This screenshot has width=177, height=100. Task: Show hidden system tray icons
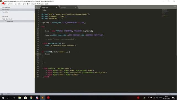(149, 97)
